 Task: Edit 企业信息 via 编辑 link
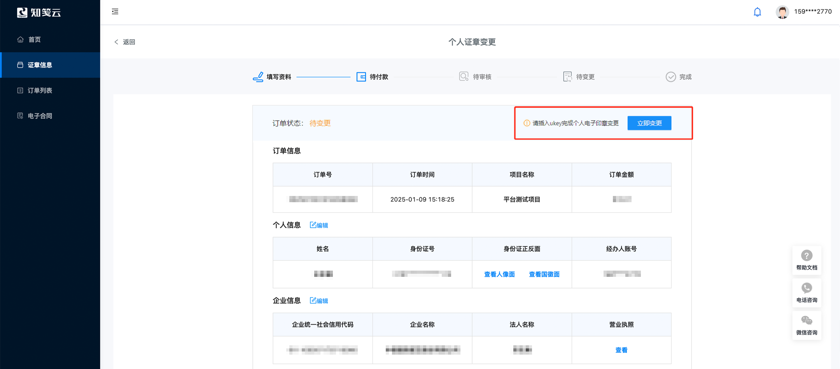(319, 301)
